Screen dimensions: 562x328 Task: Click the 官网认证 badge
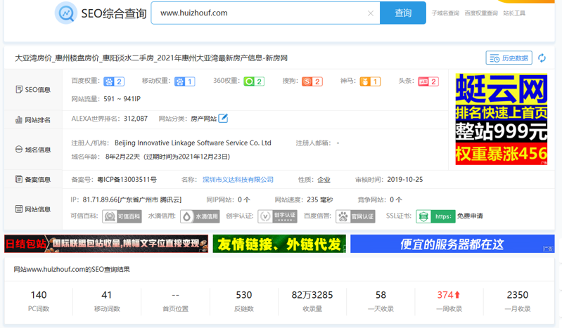tap(355, 216)
